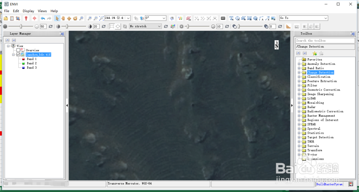Add the selected tool to Favorites star
This screenshot has height=192, width=359.
click(x=314, y=53)
